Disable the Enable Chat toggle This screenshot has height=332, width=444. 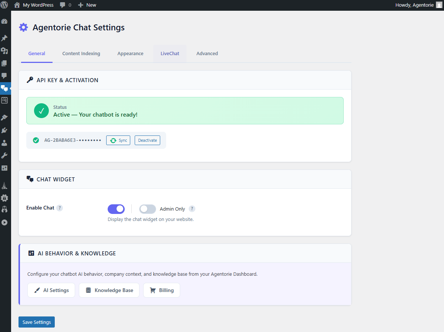click(116, 209)
